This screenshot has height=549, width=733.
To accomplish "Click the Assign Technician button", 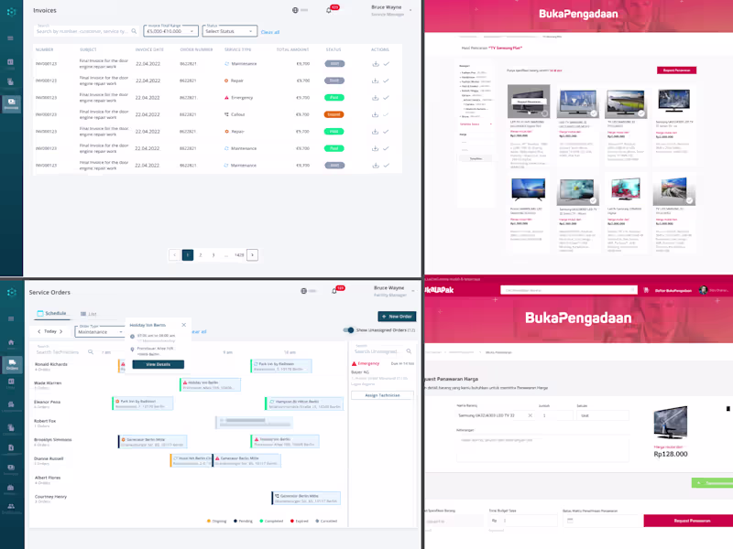I will coord(382,395).
